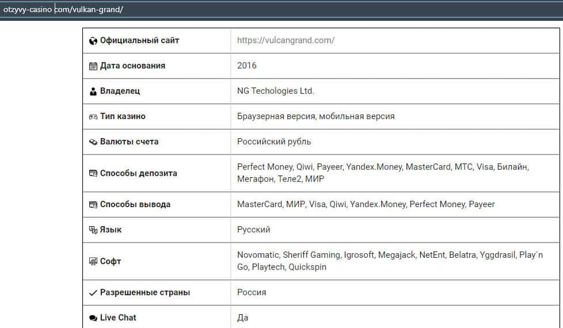The width and height of the screenshot is (563, 328).
Task: Click the language value Русский
Action: [253, 230]
